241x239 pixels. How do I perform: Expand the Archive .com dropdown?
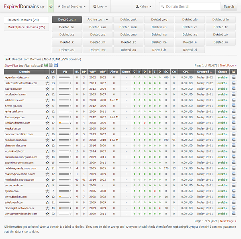click(x=98, y=20)
